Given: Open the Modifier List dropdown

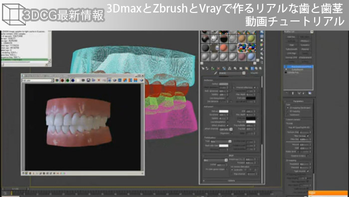Looking at the screenshot, I should 298,32.
